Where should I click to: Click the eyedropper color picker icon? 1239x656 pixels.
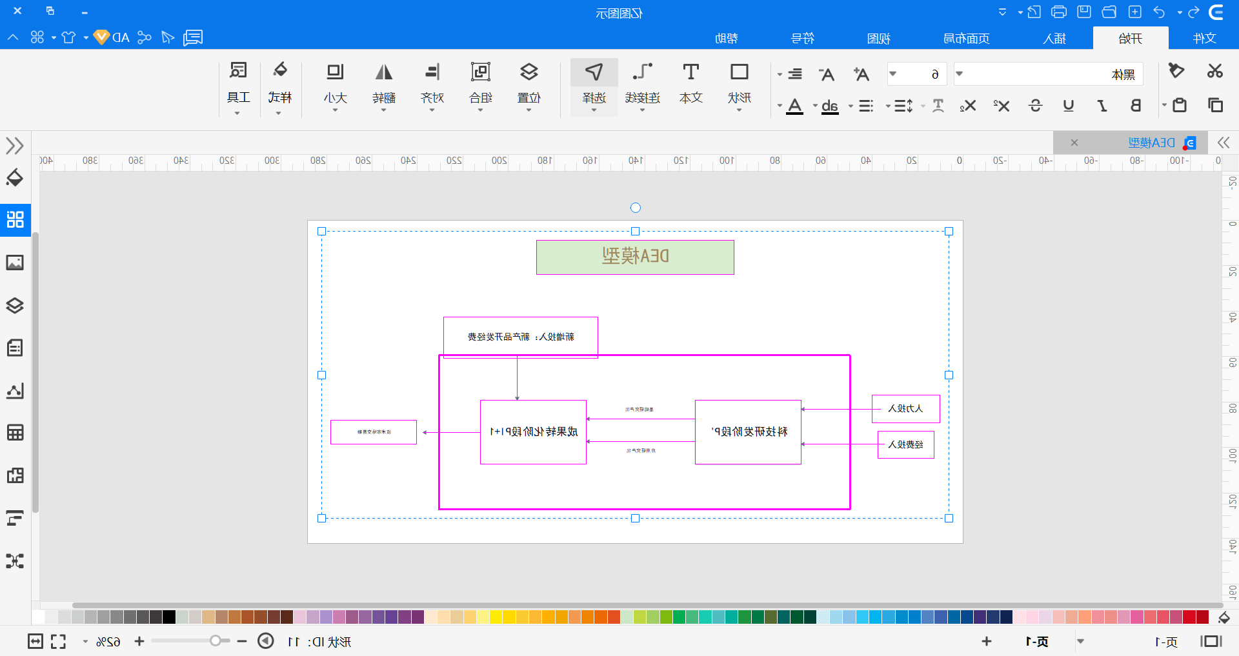click(x=1224, y=618)
